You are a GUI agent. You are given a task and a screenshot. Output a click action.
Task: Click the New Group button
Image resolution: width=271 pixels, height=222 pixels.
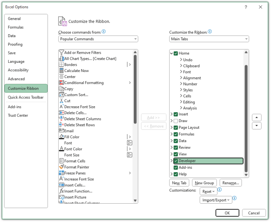click(204, 183)
